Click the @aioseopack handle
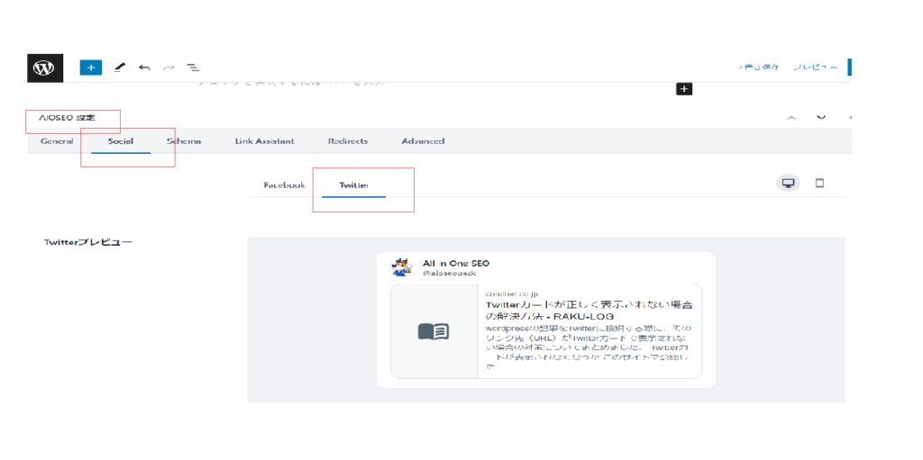The image size is (923, 460). [x=449, y=274]
